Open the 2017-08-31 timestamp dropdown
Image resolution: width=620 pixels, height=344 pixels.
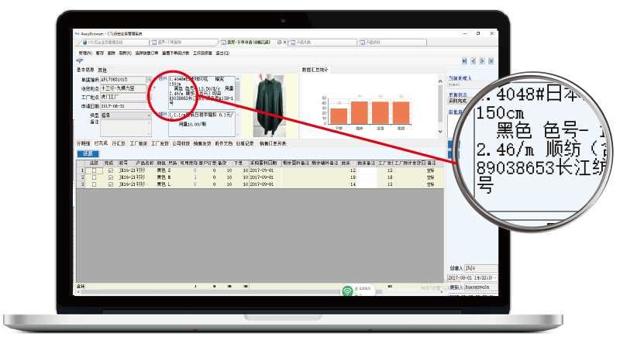[x=495, y=277]
